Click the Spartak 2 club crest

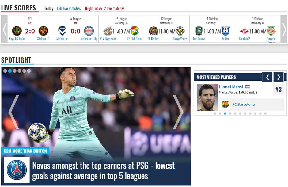(x=244, y=31)
